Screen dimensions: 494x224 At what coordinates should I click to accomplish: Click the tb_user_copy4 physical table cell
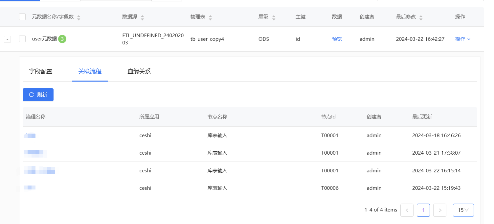point(207,39)
